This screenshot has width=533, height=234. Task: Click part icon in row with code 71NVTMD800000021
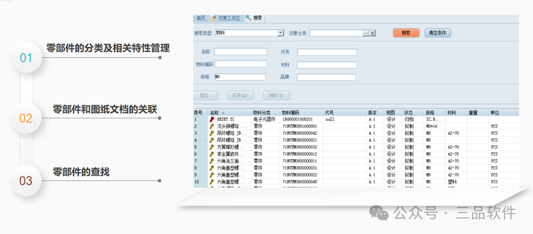click(213, 140)
